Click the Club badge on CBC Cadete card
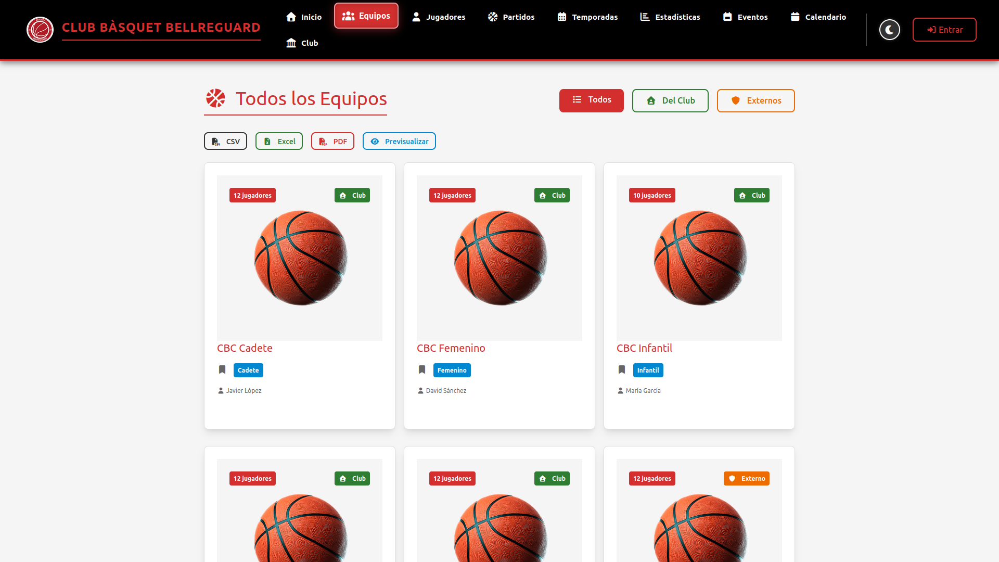999x562 pixels. (352, 195)
